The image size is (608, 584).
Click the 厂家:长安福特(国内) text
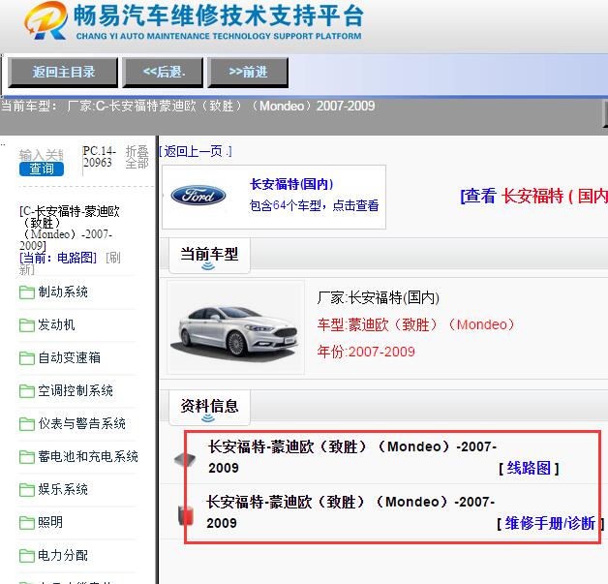pos(378,298)
